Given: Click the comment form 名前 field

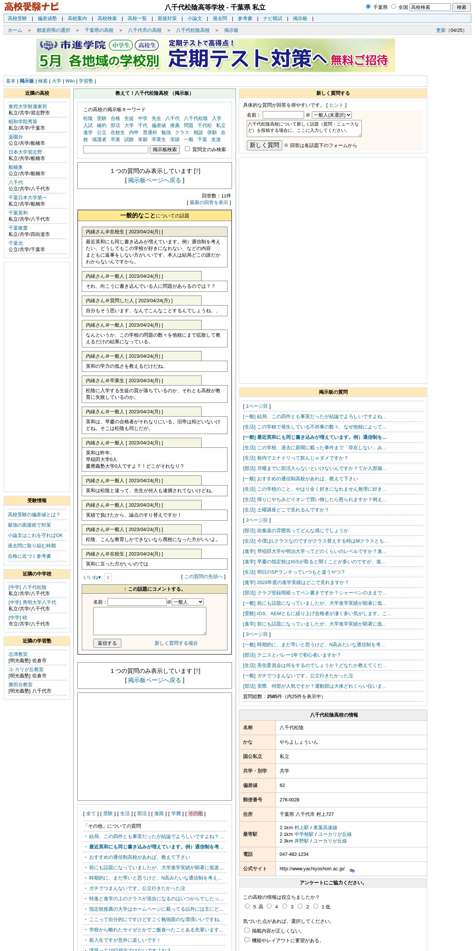Looking at the screenshot, I should [137, 602].
